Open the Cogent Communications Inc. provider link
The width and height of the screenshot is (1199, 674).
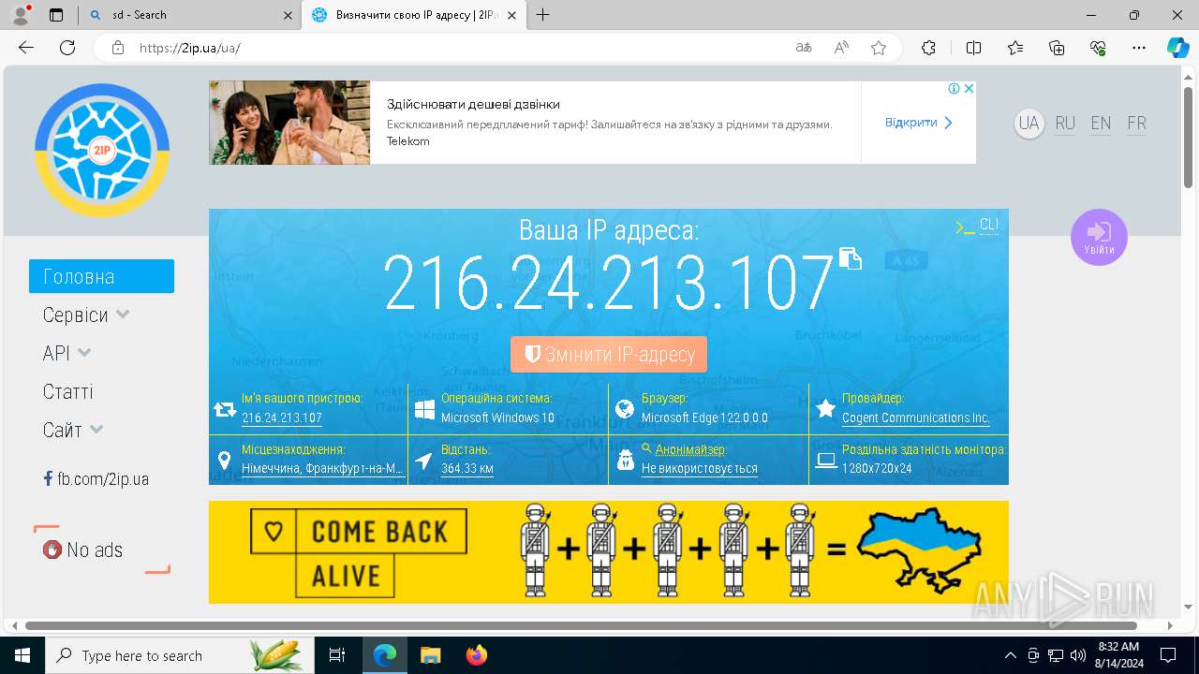point(915,418)
